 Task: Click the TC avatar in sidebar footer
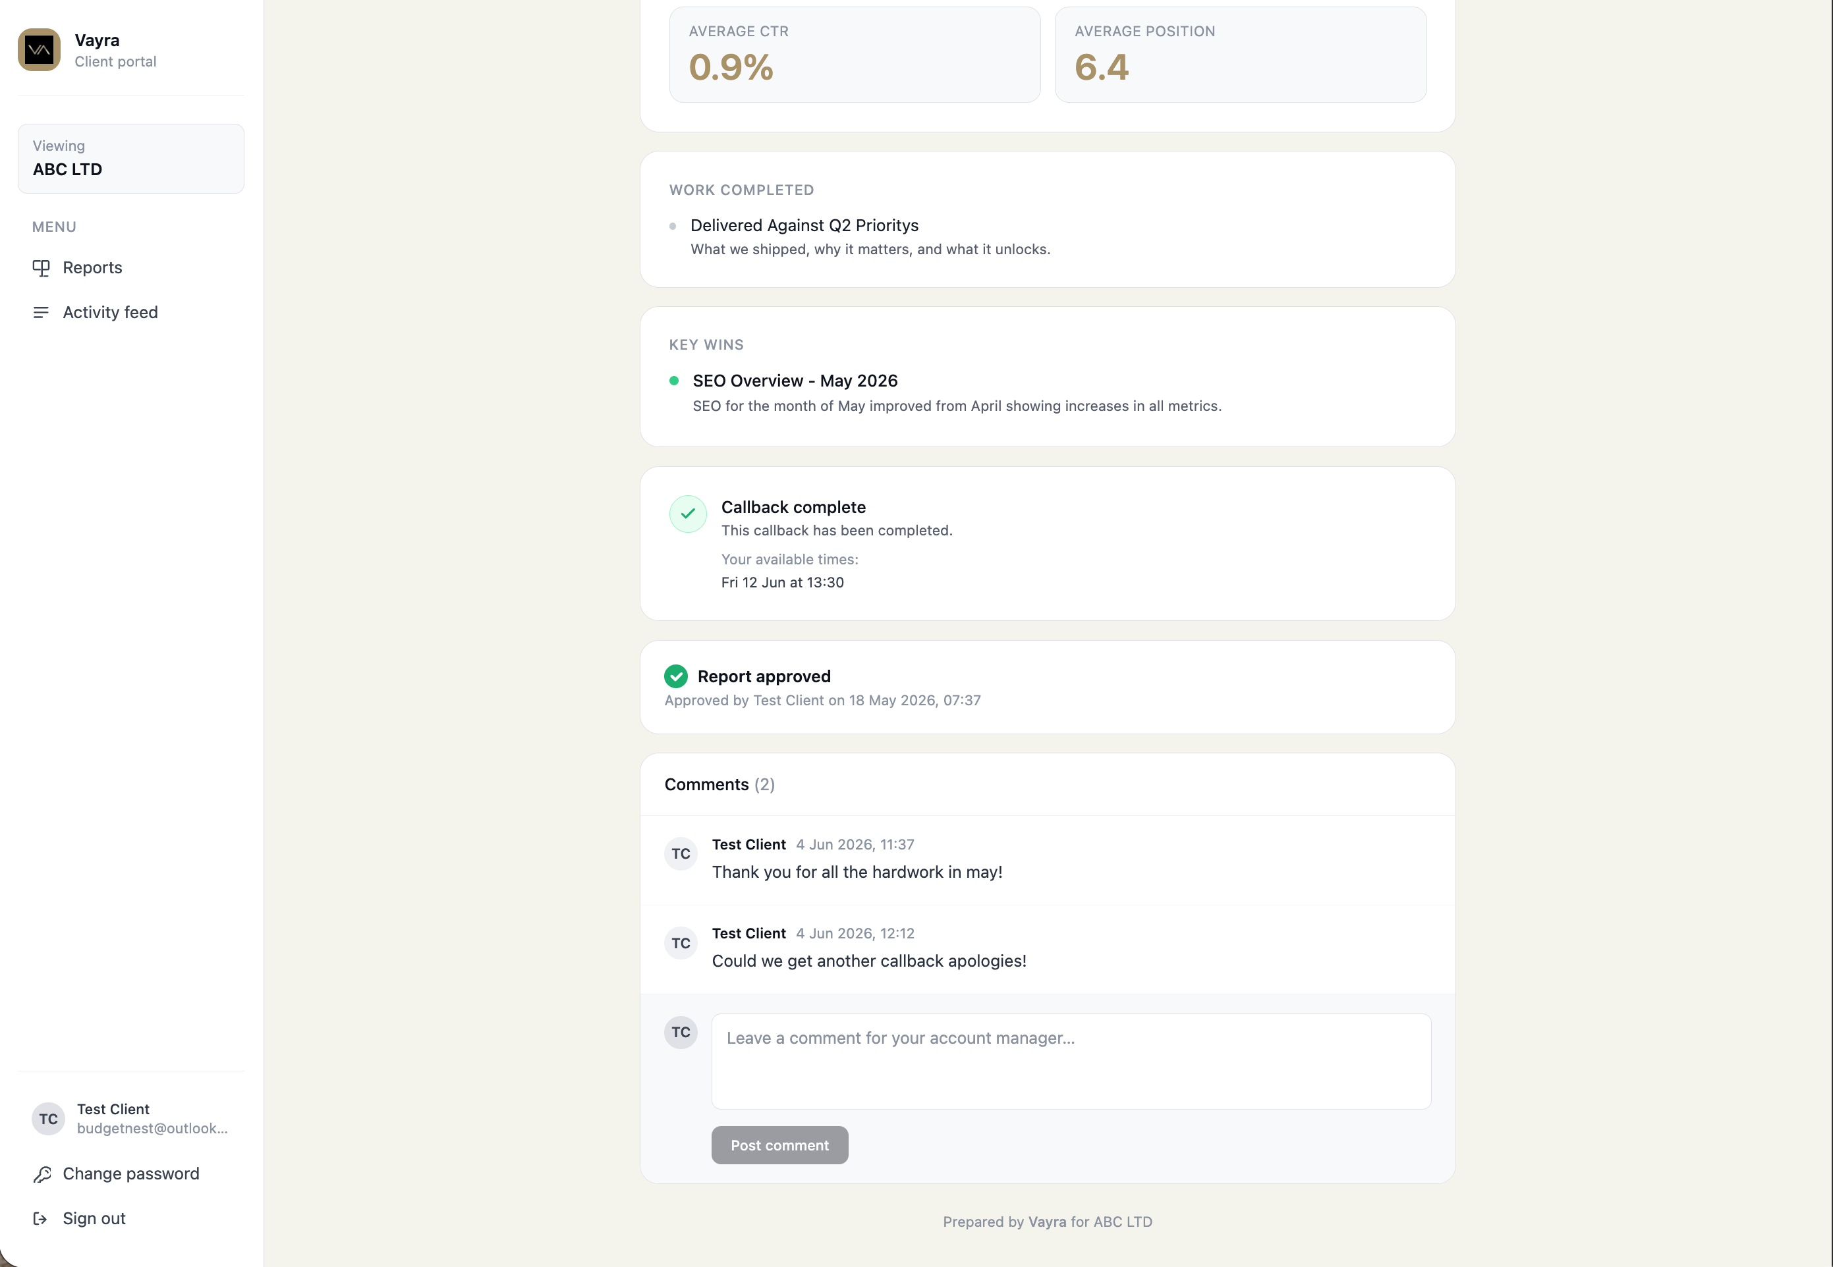click(x=49, y=1119)
